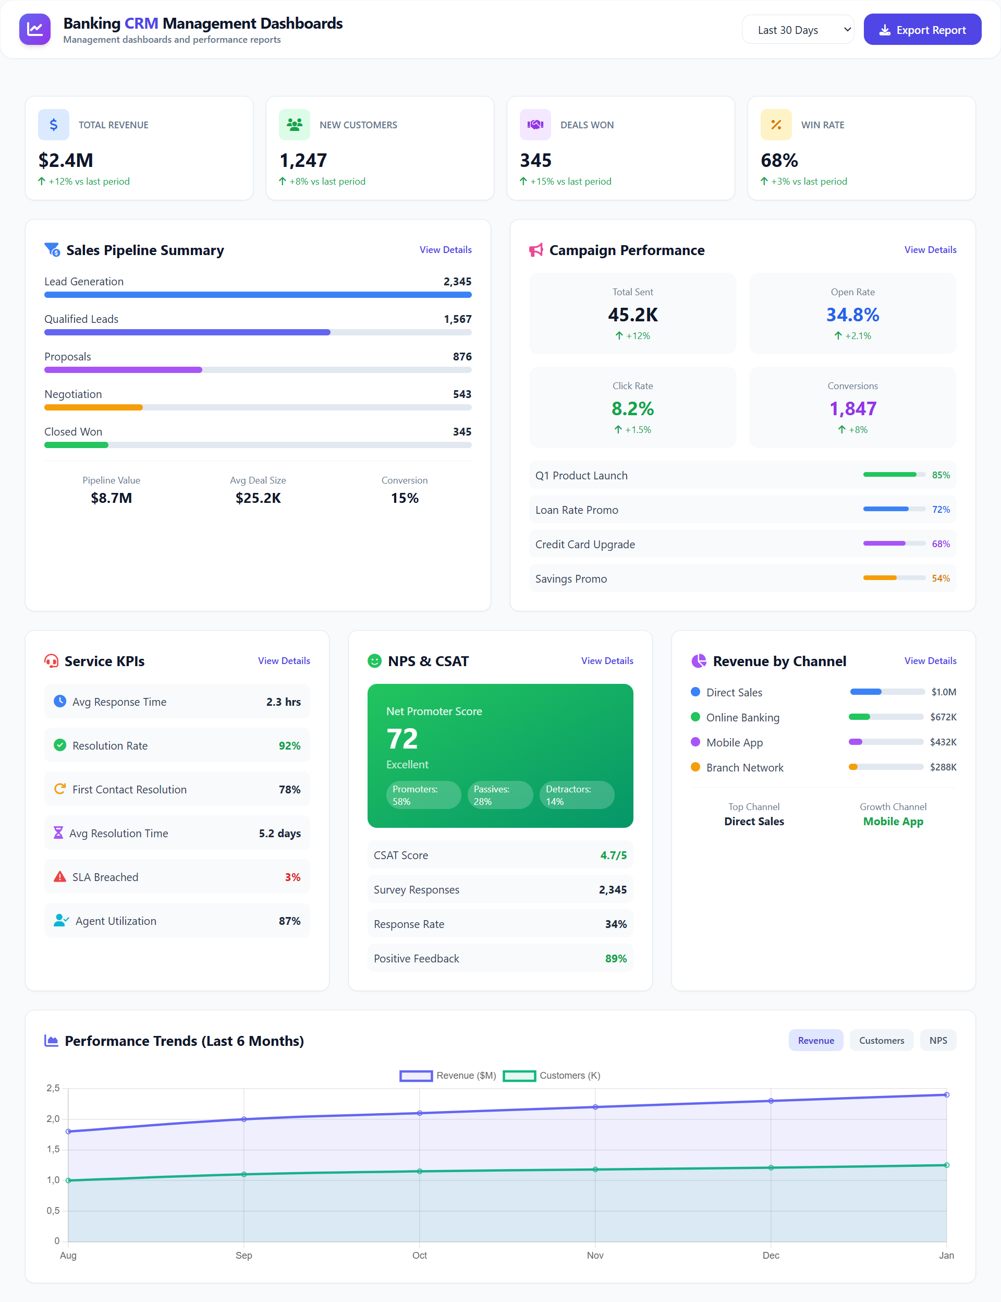Open the Last 30 Days dropdown
Image resolution: width=1001 pixels, height=1302 pixels.
tap(798, 29)
